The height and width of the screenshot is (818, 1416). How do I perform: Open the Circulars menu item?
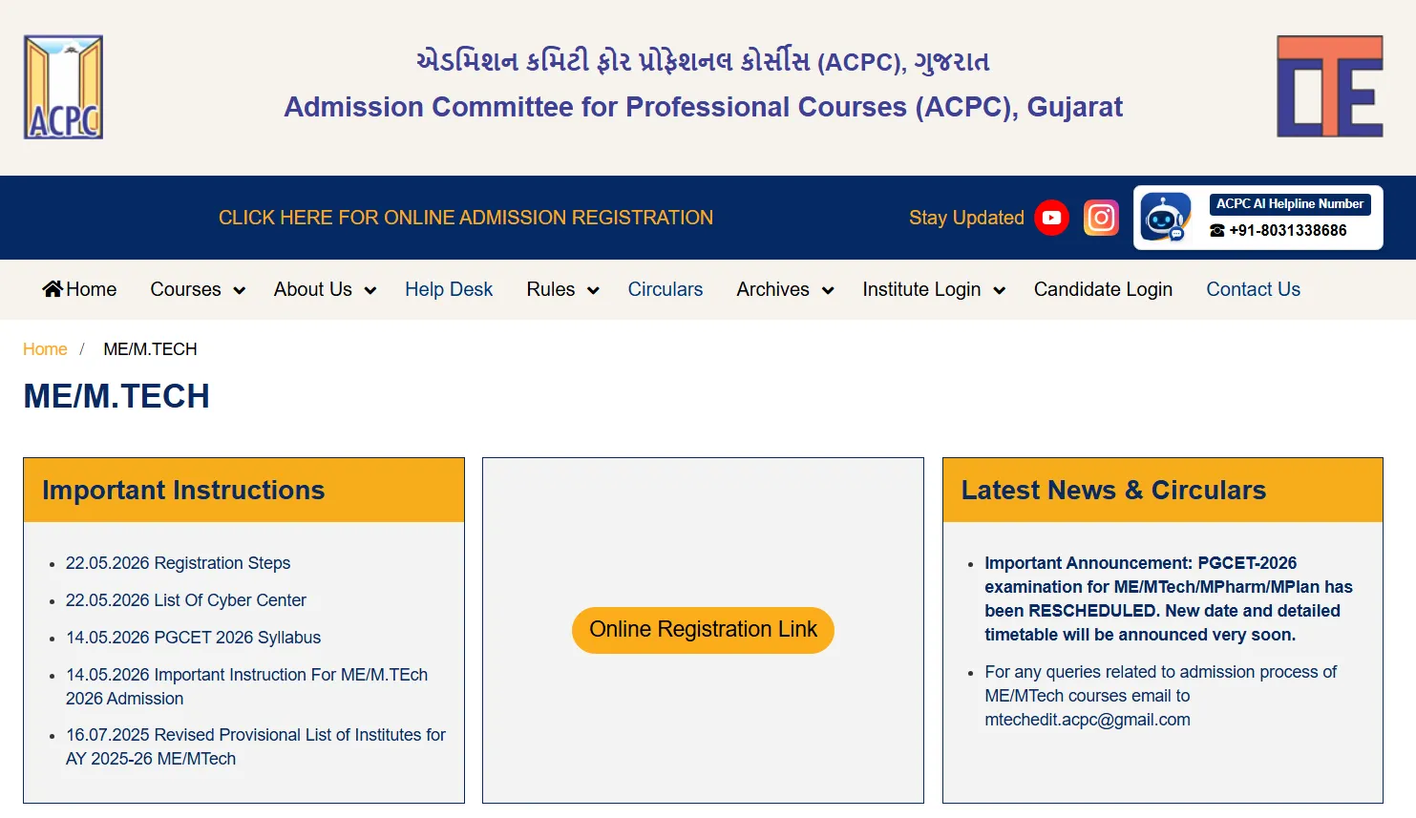point(666,289)
